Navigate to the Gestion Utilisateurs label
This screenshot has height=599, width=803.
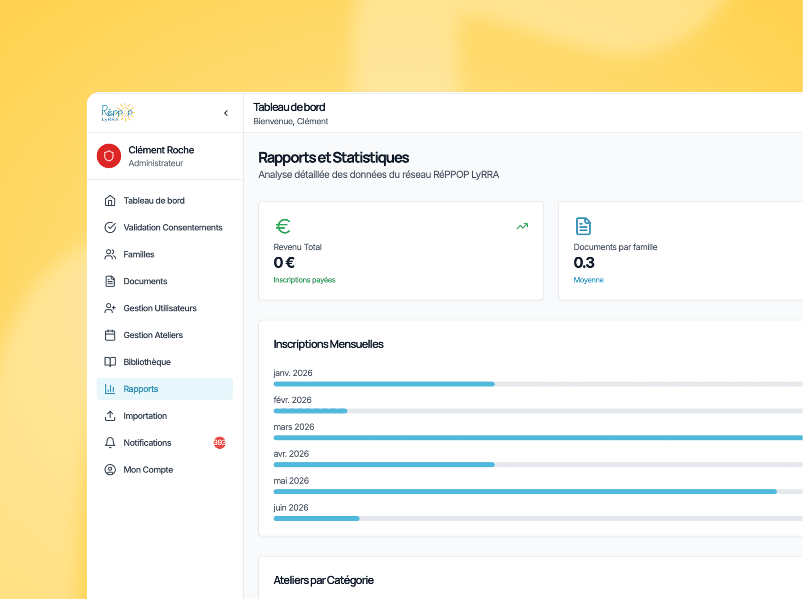point(160,308)
